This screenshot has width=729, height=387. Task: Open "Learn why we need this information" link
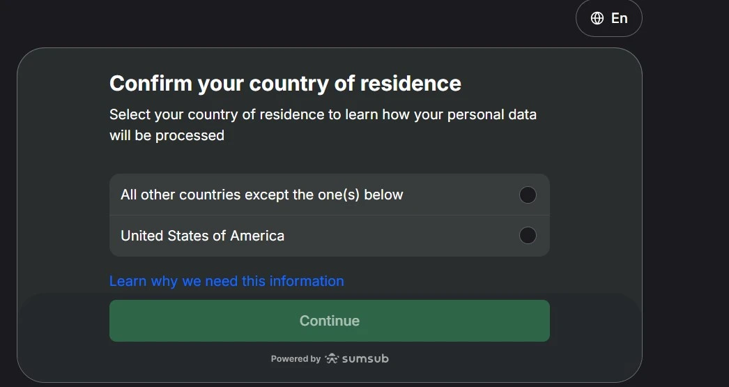[227, 281]
